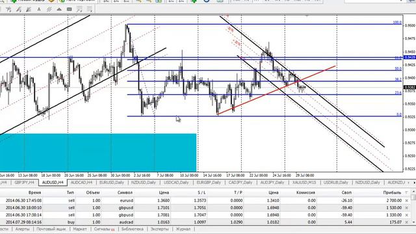
Task: Switch to the CADJPY,Daily chart tab
Action: coord(240,183)
